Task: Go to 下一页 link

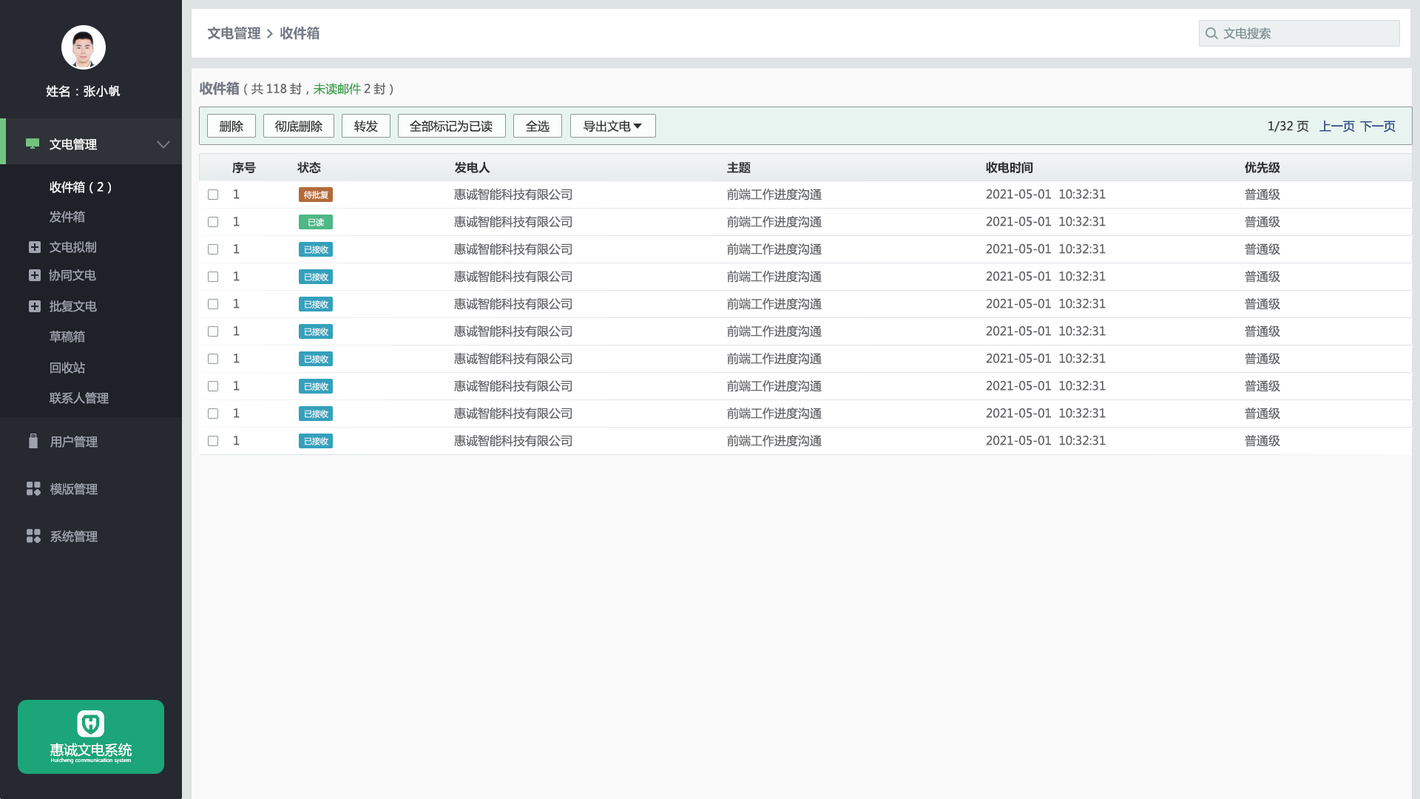Action: 1378,127
